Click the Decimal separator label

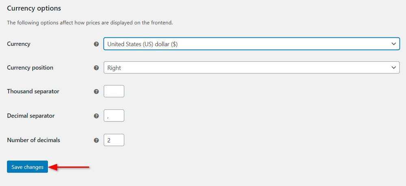pyautogui.click(x=31, y=116)
